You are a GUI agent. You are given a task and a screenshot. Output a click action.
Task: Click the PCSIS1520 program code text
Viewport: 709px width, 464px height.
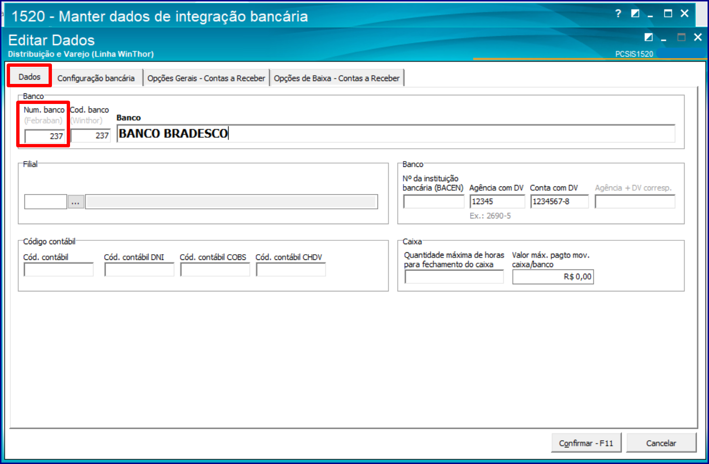pyautogui.click(x=634, y=54)
